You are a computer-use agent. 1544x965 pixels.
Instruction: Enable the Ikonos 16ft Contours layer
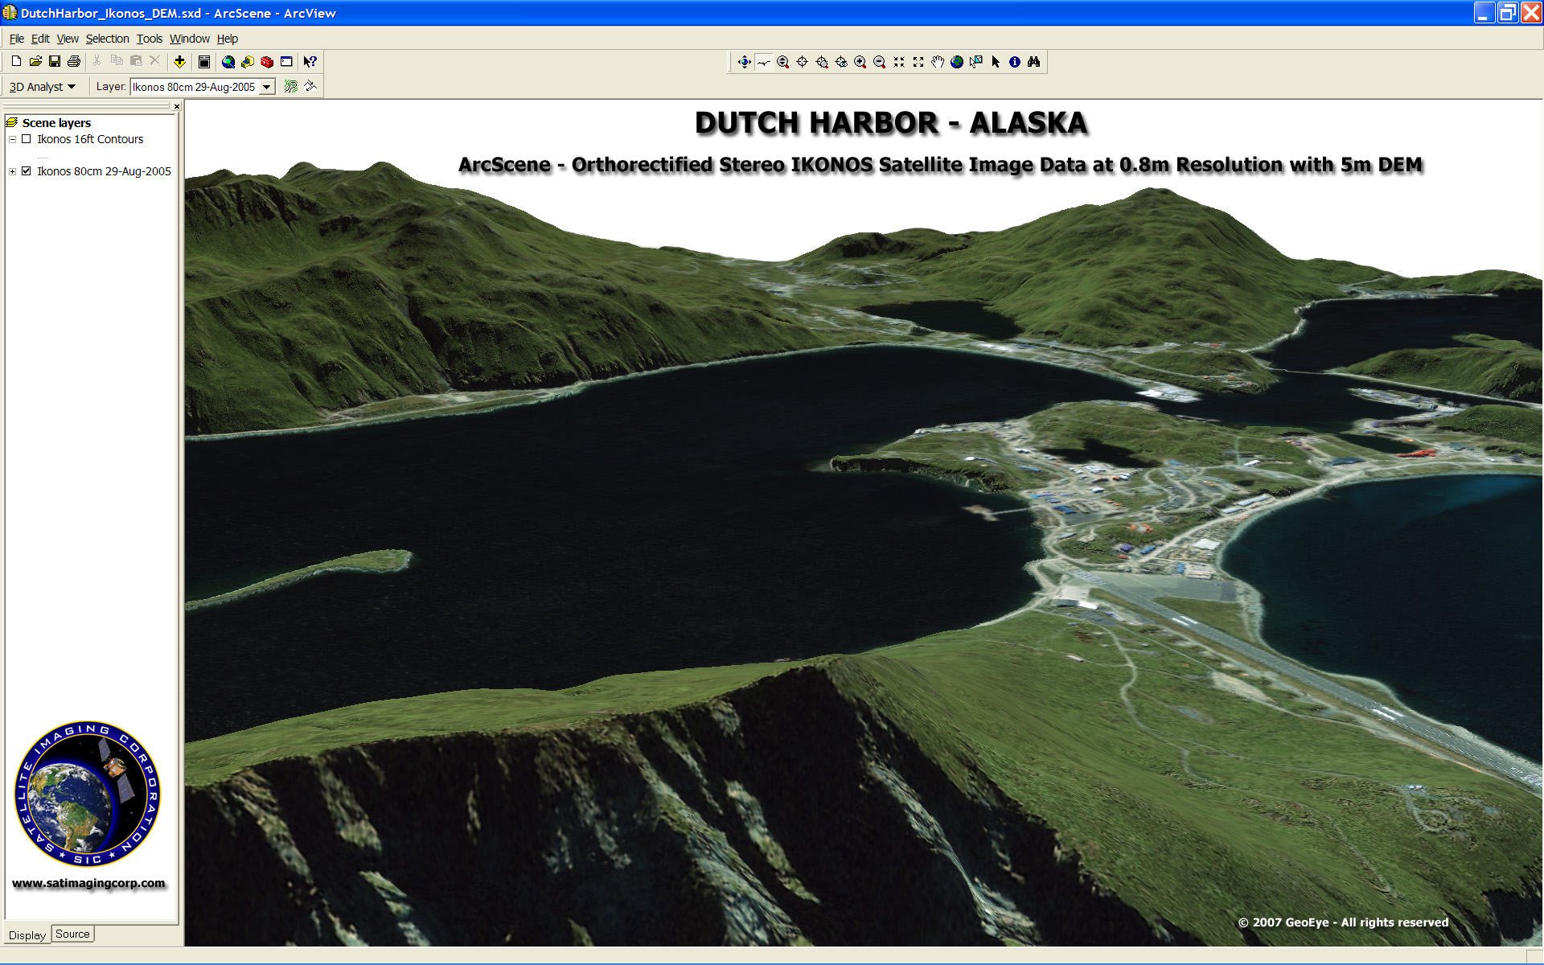click(27, 139)
